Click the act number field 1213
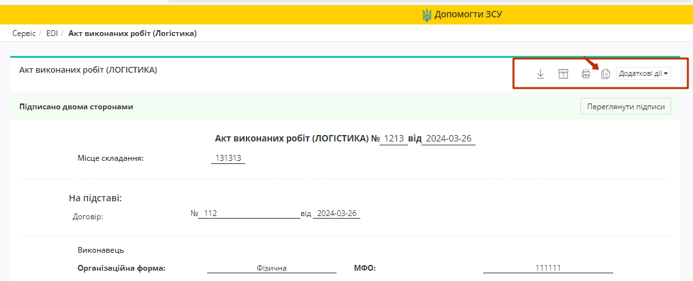Image resolution: width=693 pixels, height=281 pixels. click(x=394, y=139)
